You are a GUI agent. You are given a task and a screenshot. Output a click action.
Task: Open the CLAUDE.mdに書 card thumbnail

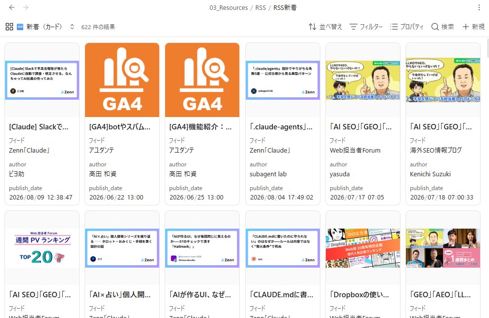(283, 248)
